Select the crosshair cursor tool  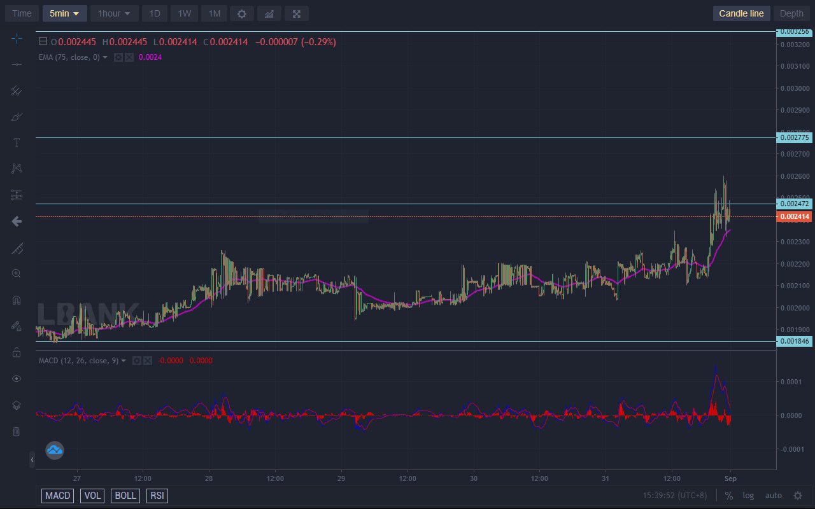pos(17,39)
